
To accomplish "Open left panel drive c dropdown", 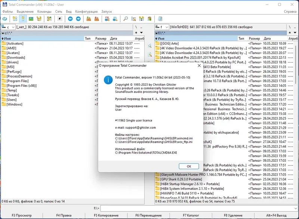I will [8, 27].
